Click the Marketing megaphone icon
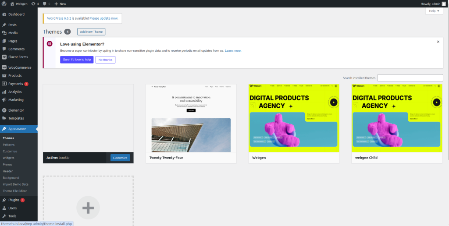 click(x=4, y=100)
